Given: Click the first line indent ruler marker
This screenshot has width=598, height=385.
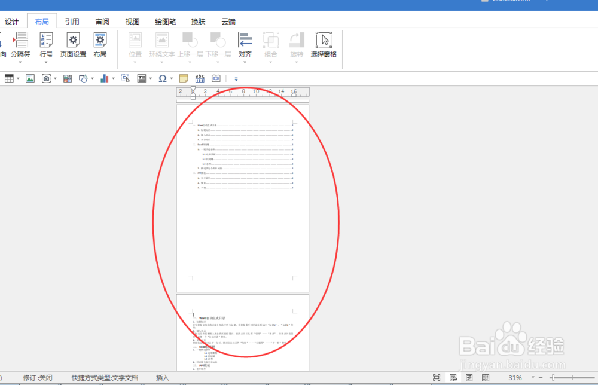Looking at the screenshot, I should point(193,90).
